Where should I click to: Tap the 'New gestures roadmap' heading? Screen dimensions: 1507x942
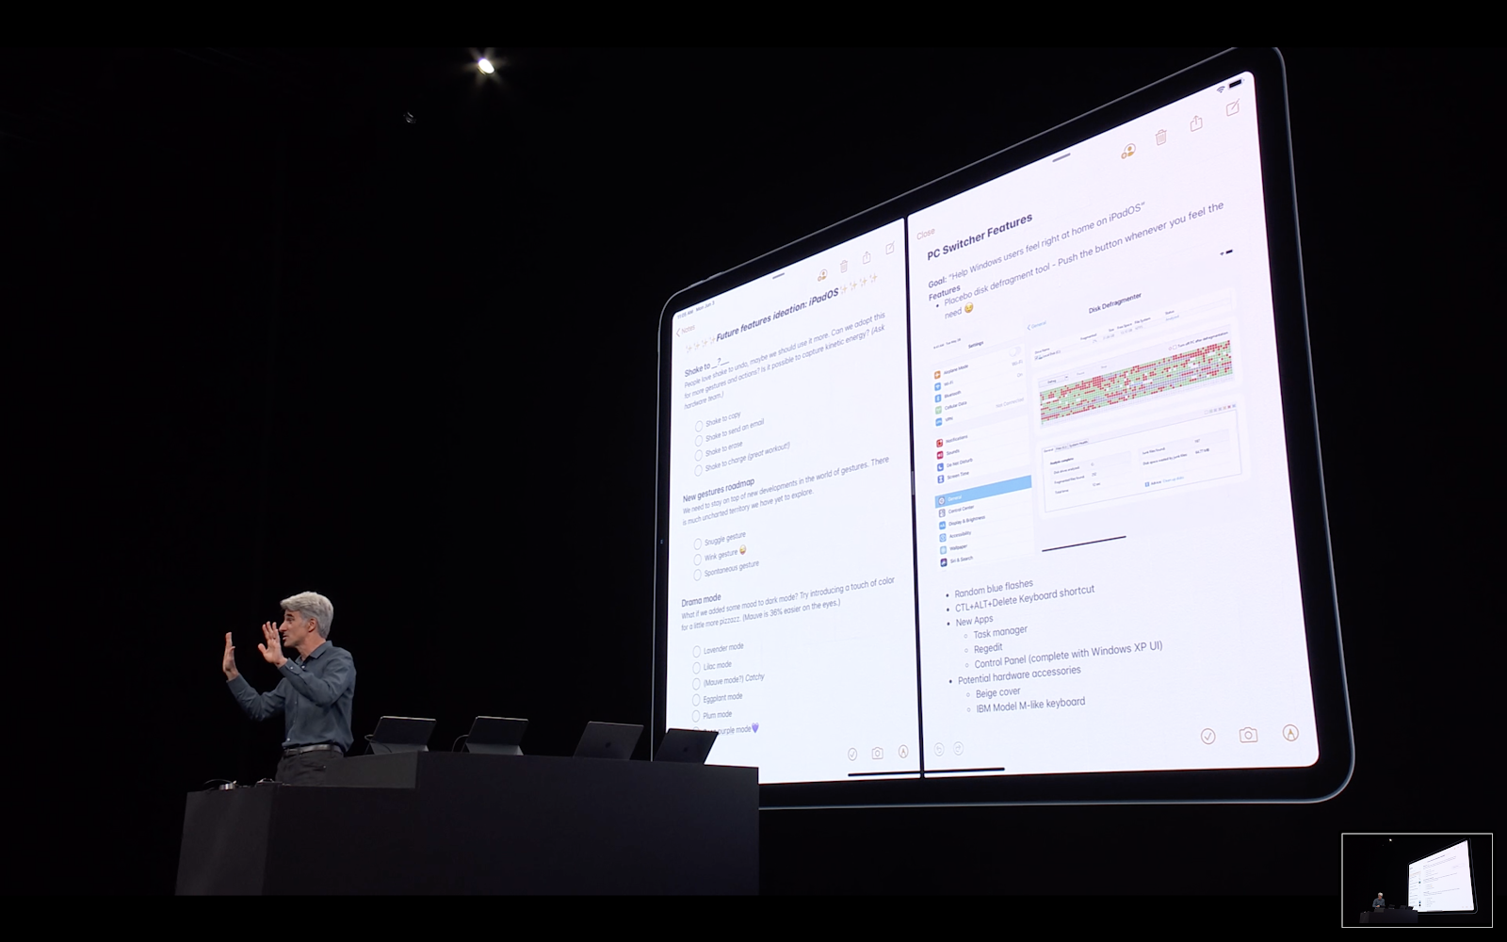718,490
